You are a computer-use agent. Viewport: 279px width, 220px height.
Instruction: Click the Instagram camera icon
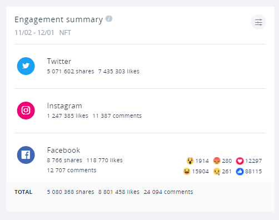click(x=26, y=111)
